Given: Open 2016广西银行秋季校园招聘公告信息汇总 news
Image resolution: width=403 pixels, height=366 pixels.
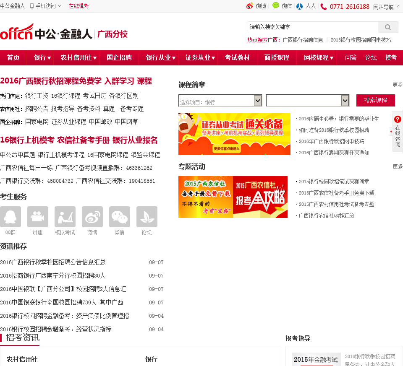Looking at the screenshot, I should [53, 262].
